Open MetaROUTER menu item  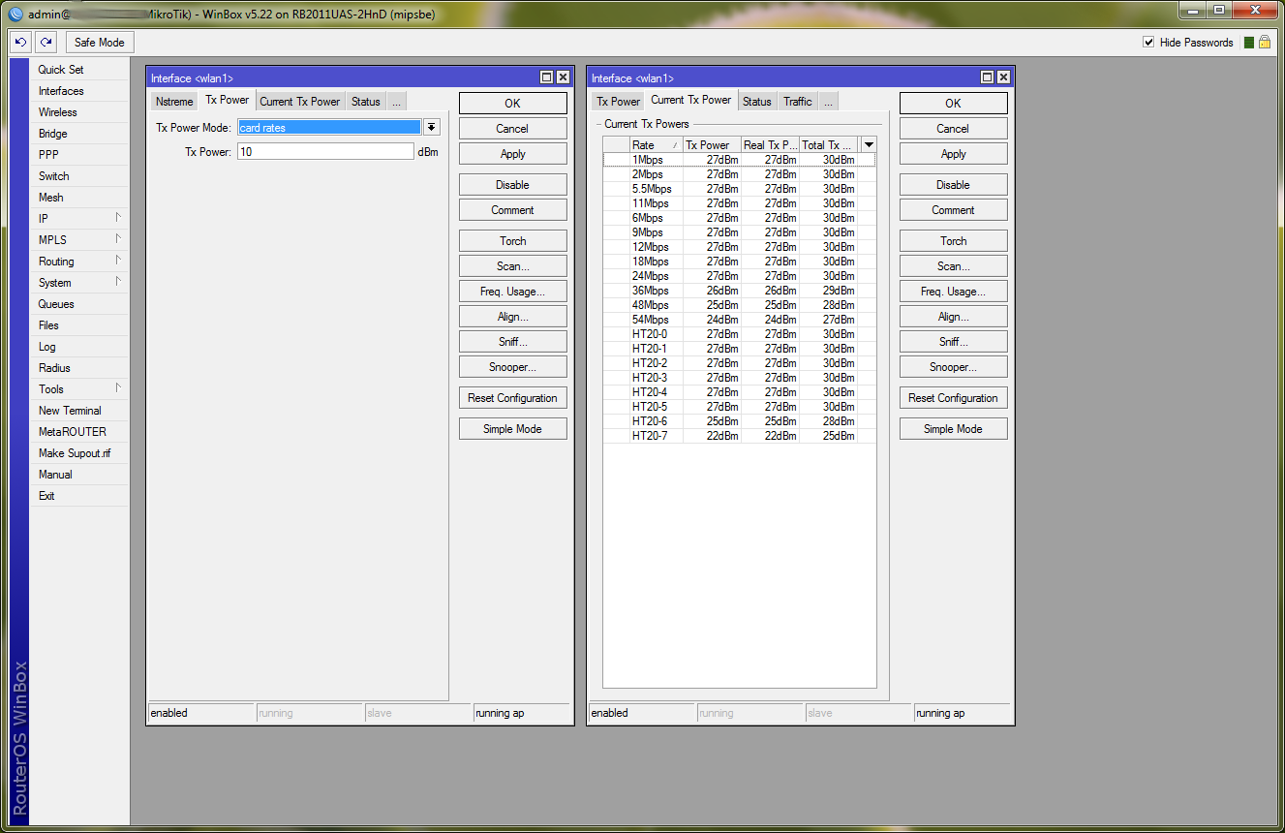coord(79,432)
